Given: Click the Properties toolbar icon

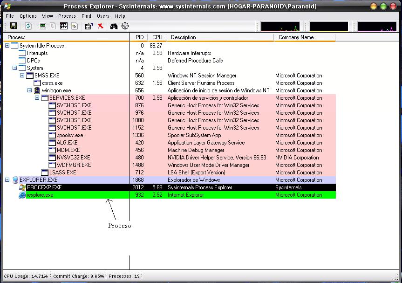Looking at the screenshot, I should pos(89,26).
